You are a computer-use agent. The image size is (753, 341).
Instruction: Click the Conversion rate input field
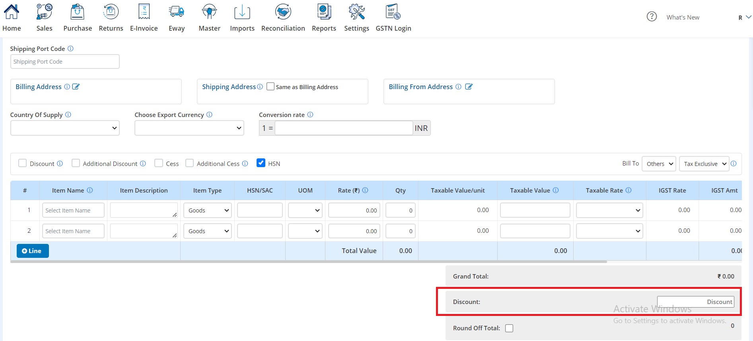coord(344,128)
